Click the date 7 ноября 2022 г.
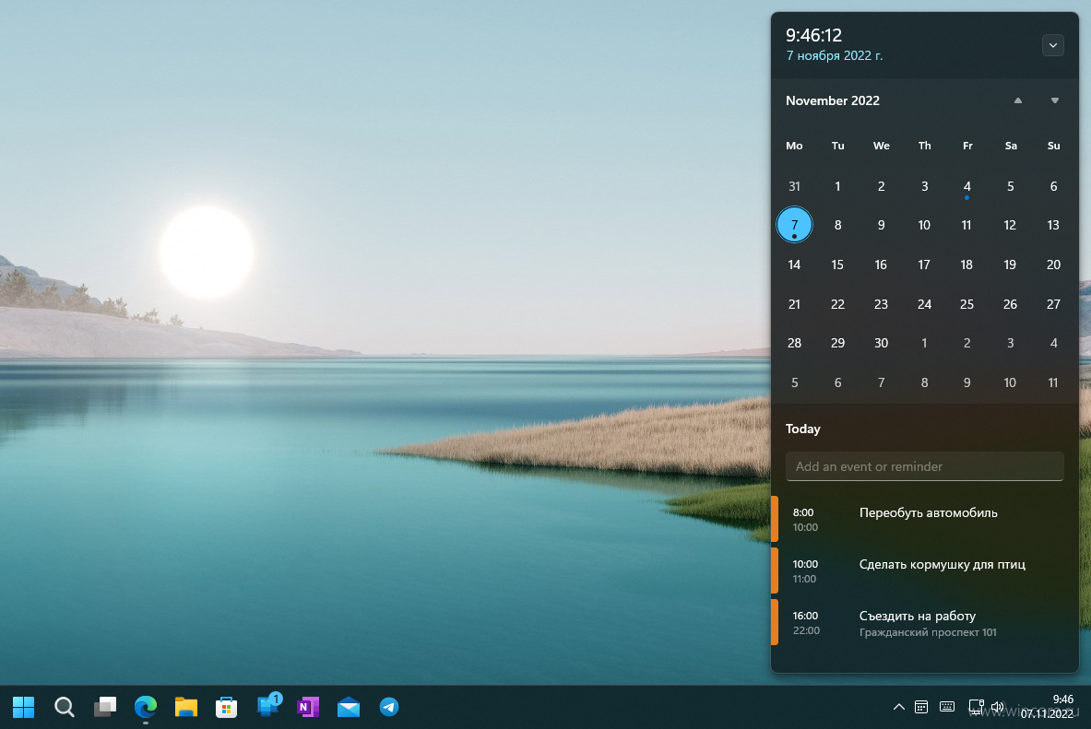The image size is (1091, 729). tap(835, 55)
